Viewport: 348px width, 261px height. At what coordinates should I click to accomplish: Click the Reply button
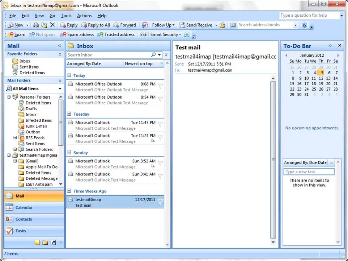pos(69,25)
